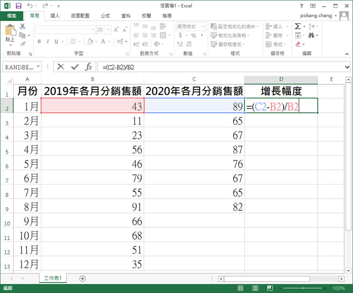Collapse the ribbon arrow
Viewport: 353px width, 293px height.
tap(347, 54)
